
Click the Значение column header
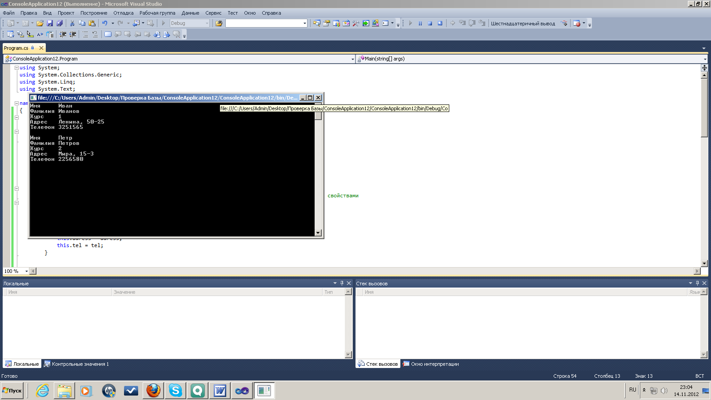click(217, 292)
